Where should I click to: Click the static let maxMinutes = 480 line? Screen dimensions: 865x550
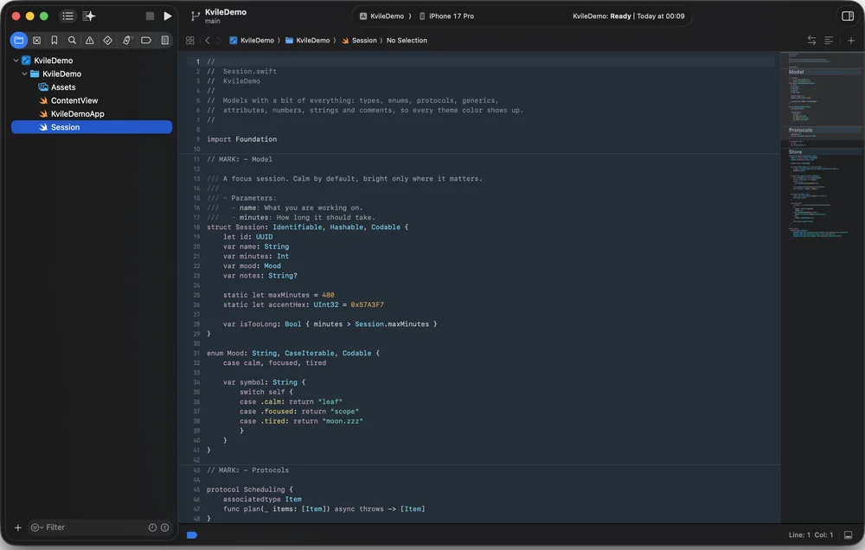click(x=279, y=295)
